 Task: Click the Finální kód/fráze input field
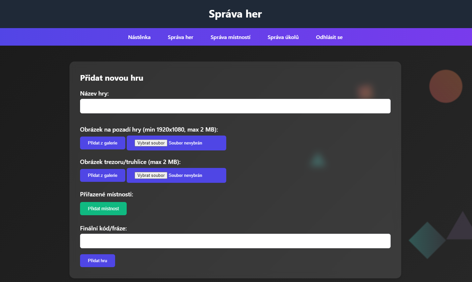pos(235,241)
